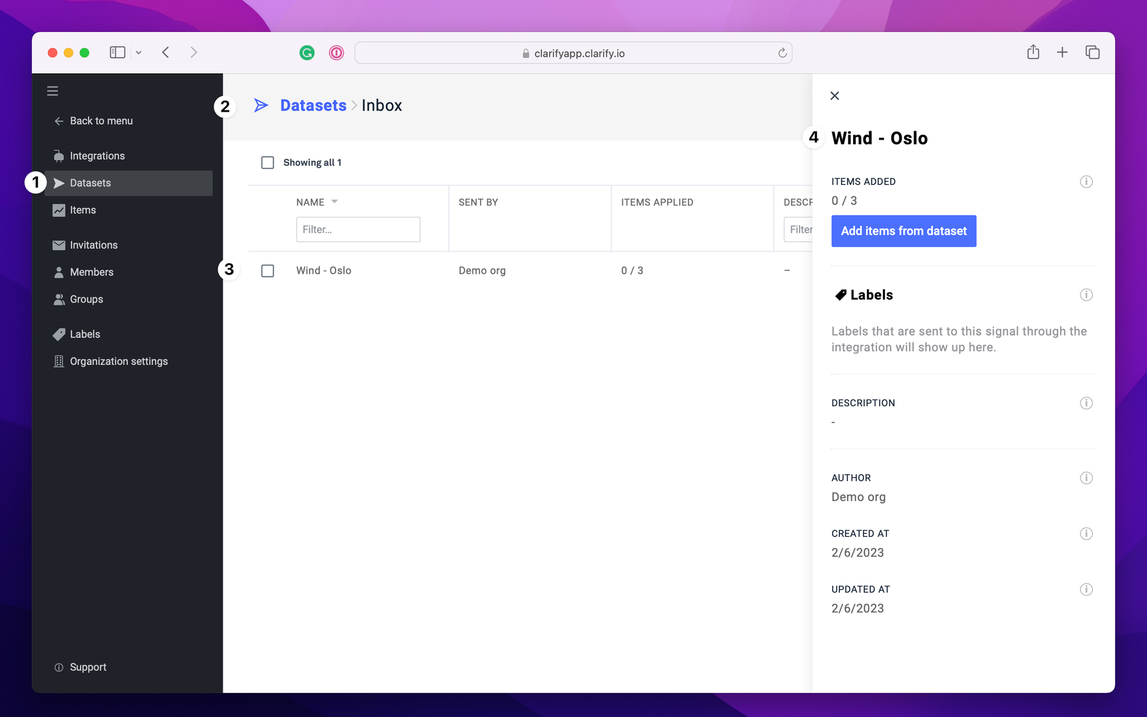The width and height of the screenshot is (1147, 717).
Task: Select Datasets in the sidebar
Action: (129, 183)
